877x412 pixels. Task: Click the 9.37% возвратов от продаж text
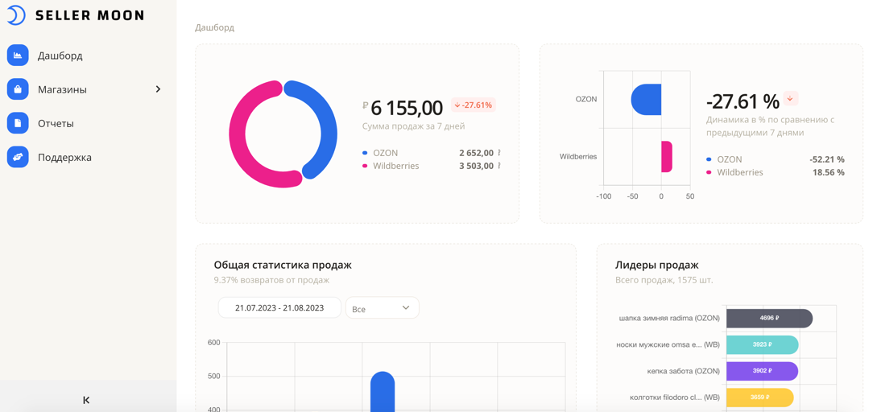(x=272, y=280)
